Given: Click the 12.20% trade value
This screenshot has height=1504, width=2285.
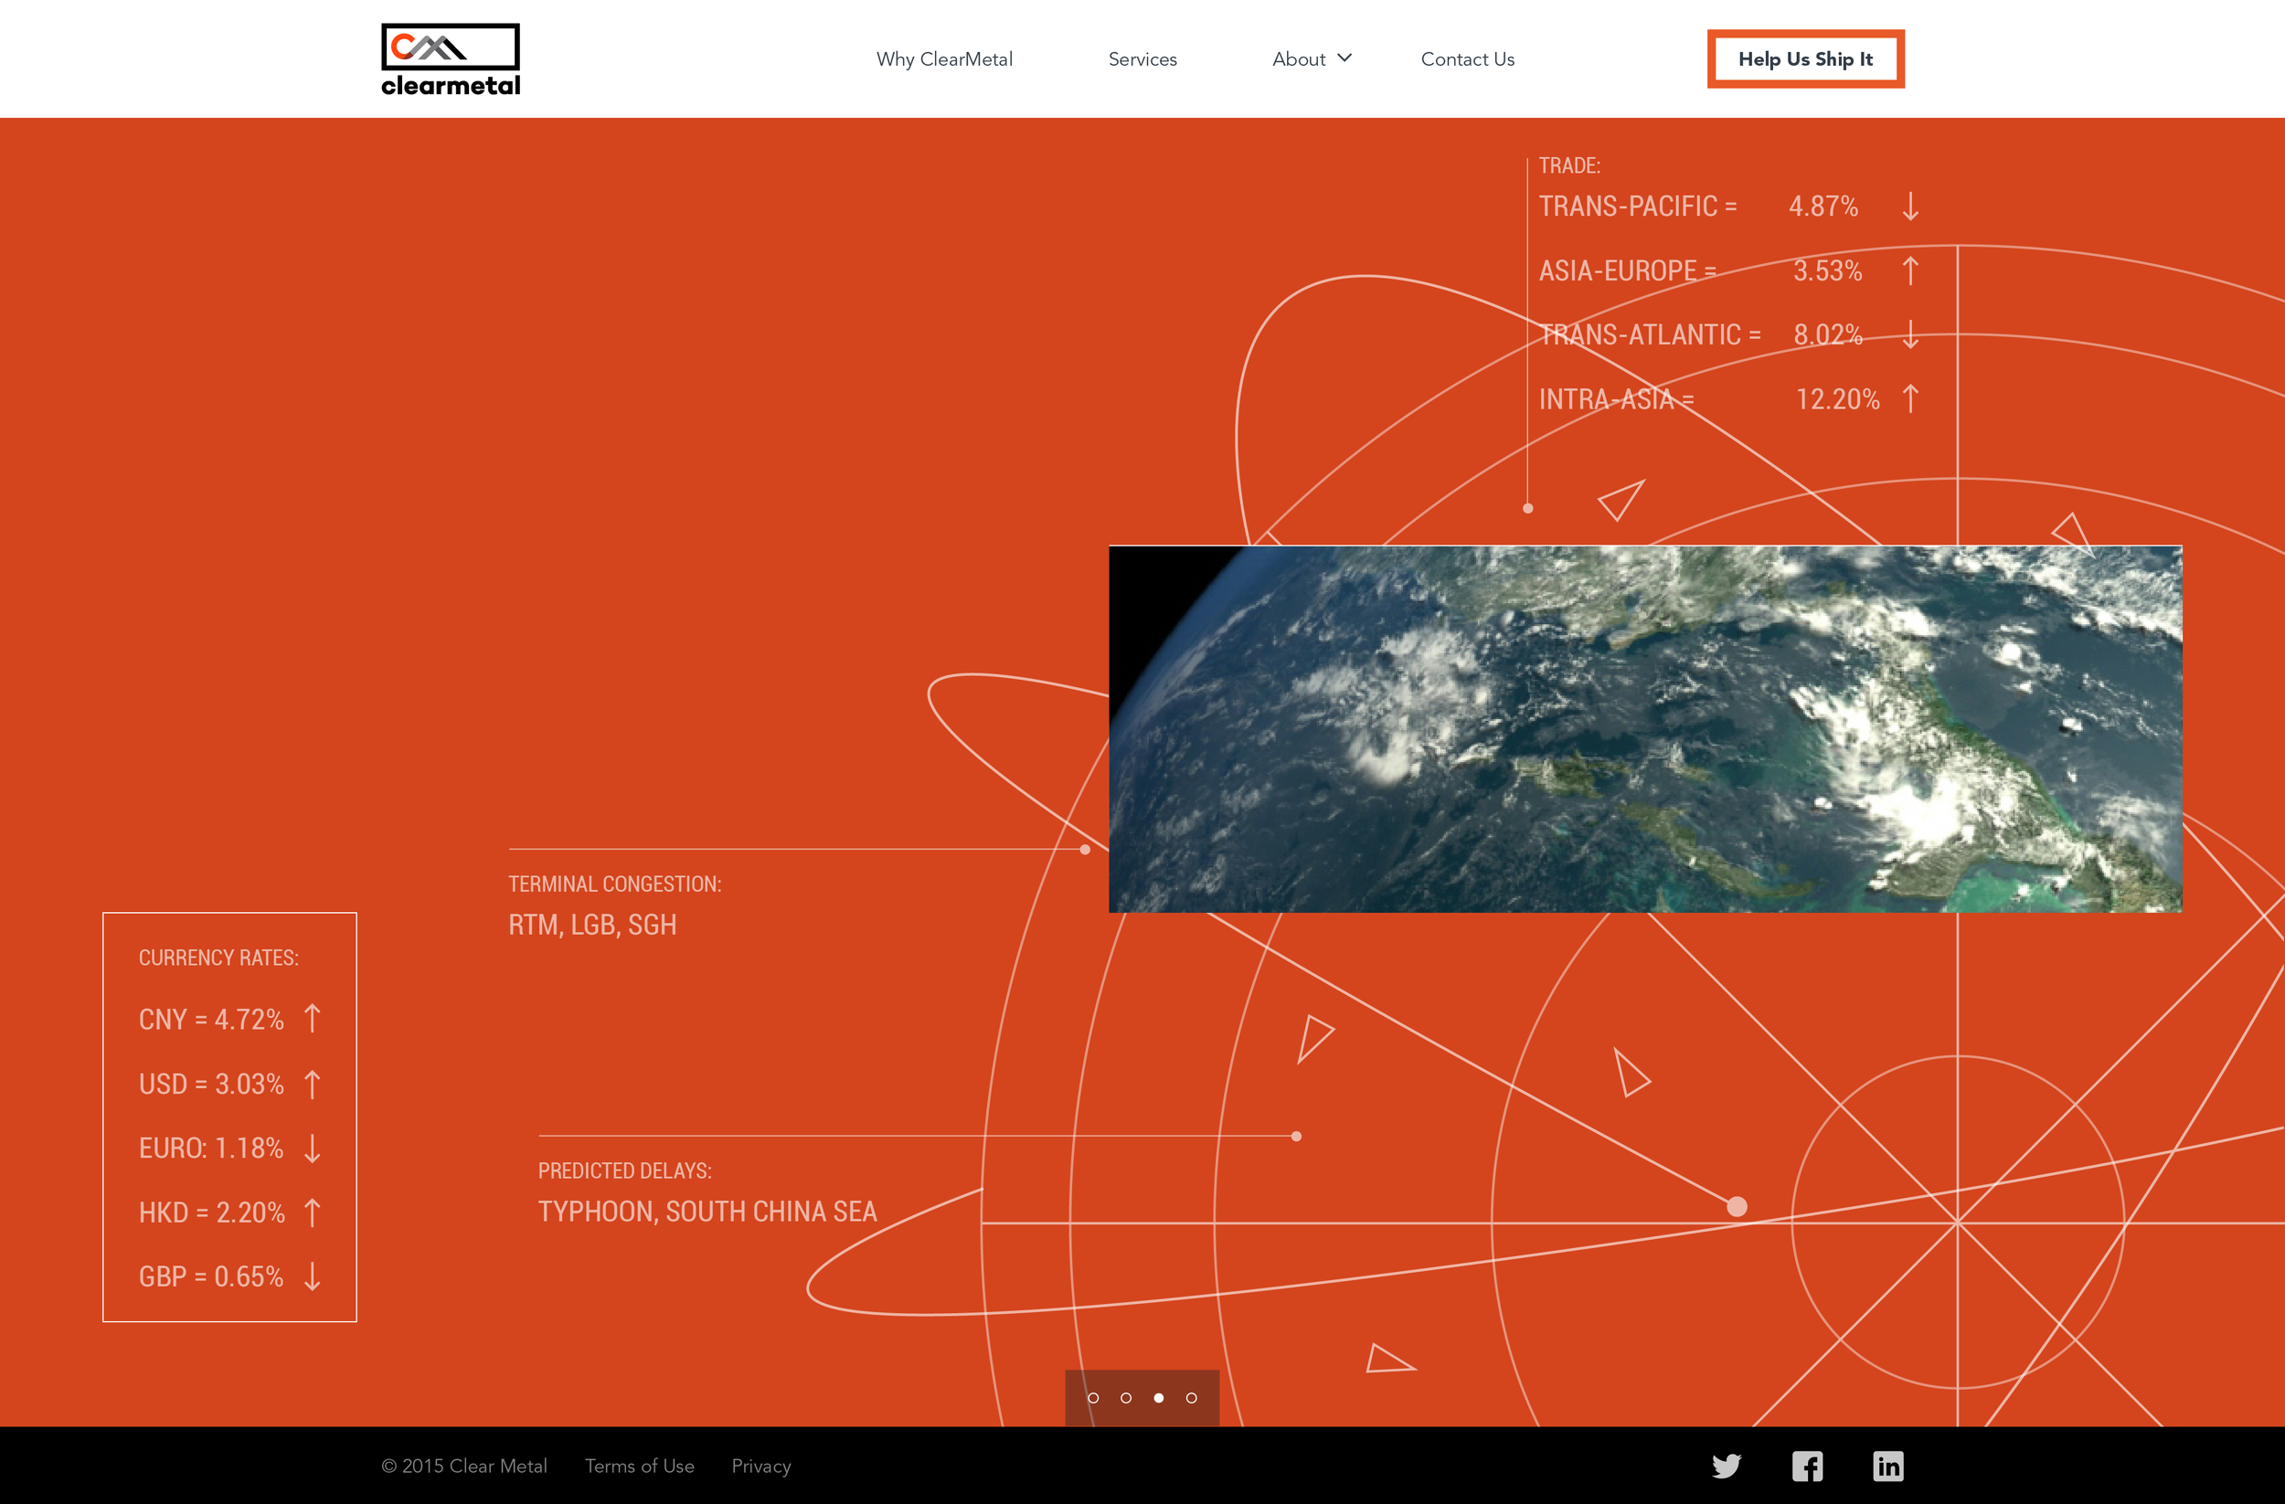Looking at the screenshot, I should (1838, 398).
